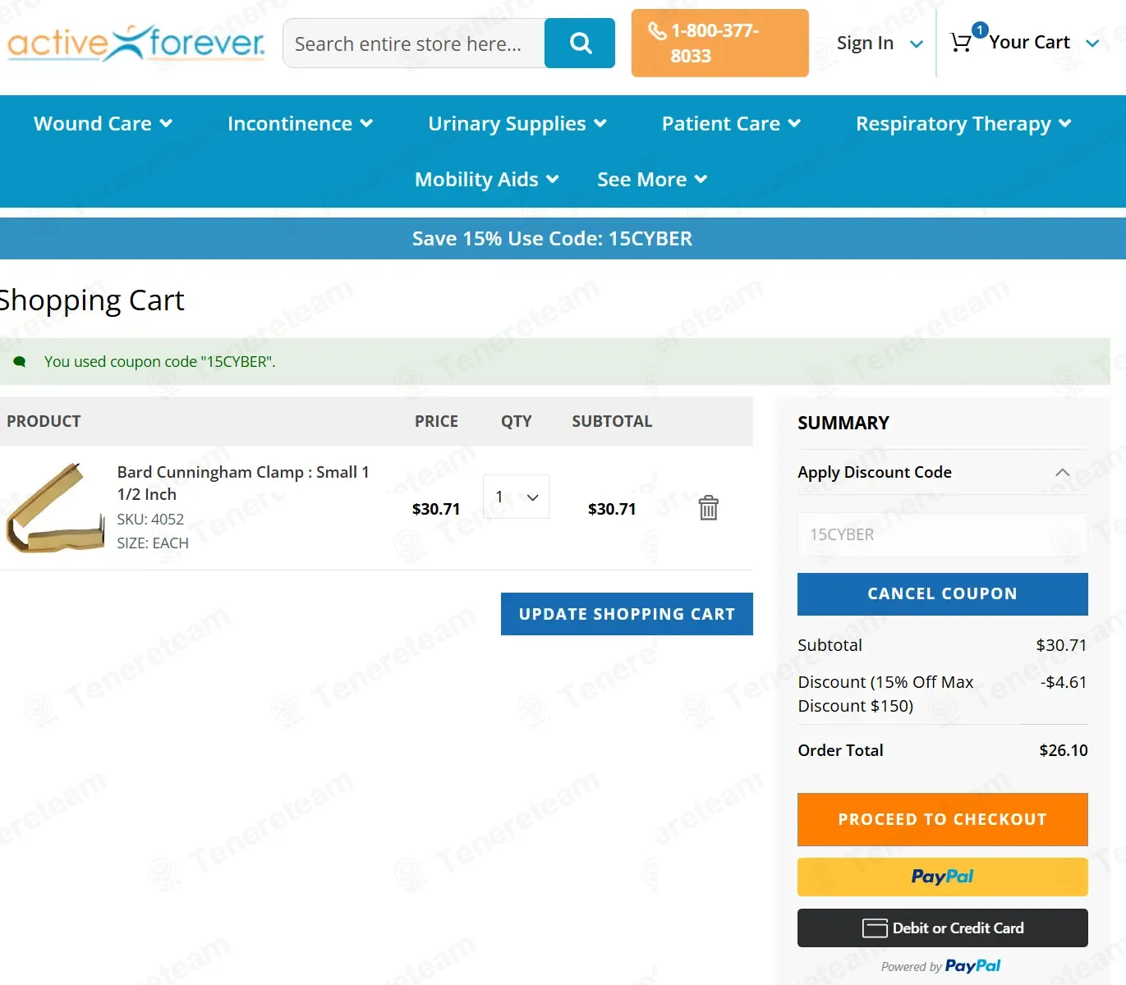Open the Wound Care menu
Image resolution: width=1126 pixels, height=985 pixels.
coord(103,123)
